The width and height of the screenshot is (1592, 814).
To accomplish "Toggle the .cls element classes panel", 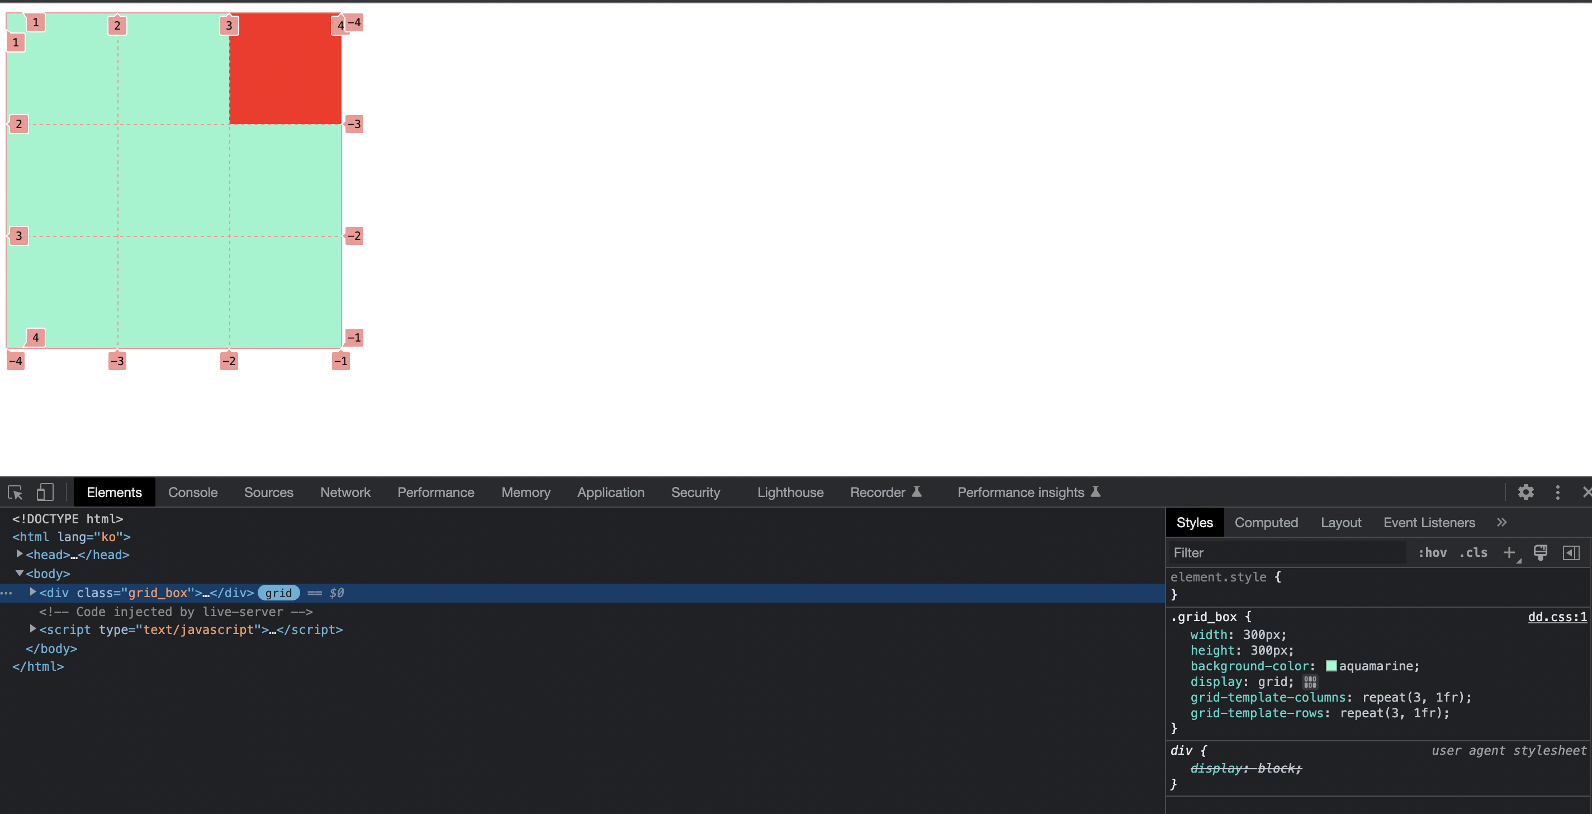I will coord(1473,552).
